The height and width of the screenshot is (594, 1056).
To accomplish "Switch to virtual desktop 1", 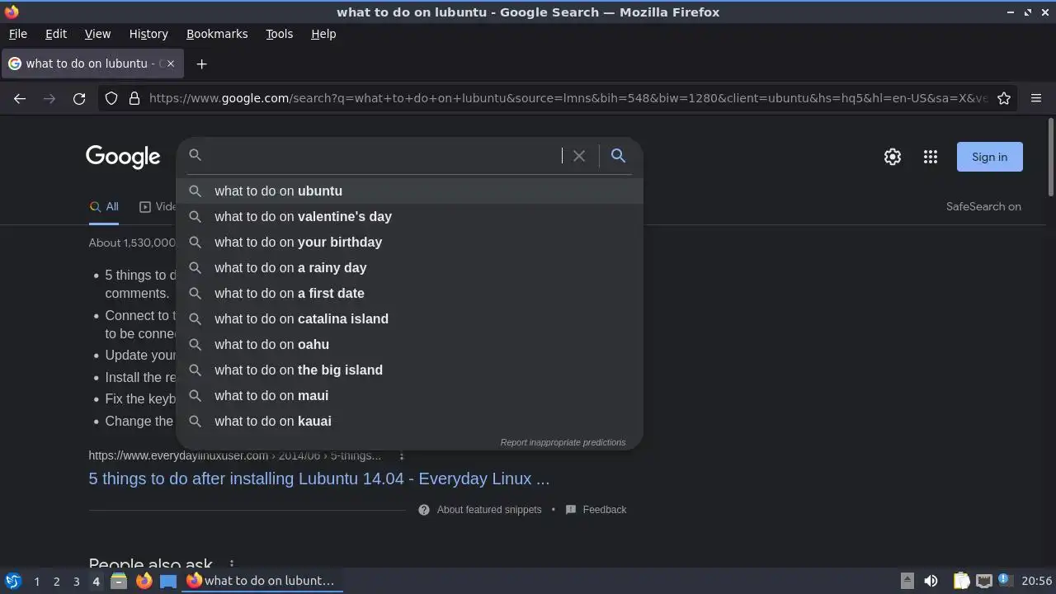I will (x=36, y=582).
